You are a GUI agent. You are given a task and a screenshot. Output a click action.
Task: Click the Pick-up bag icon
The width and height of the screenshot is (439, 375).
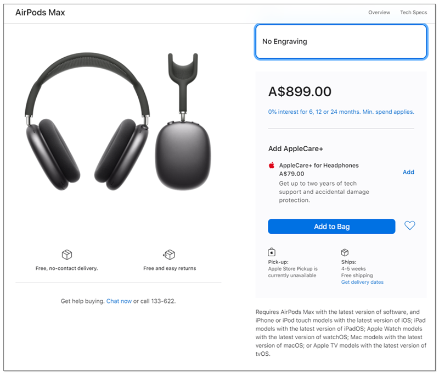click(x=272, y=252)
